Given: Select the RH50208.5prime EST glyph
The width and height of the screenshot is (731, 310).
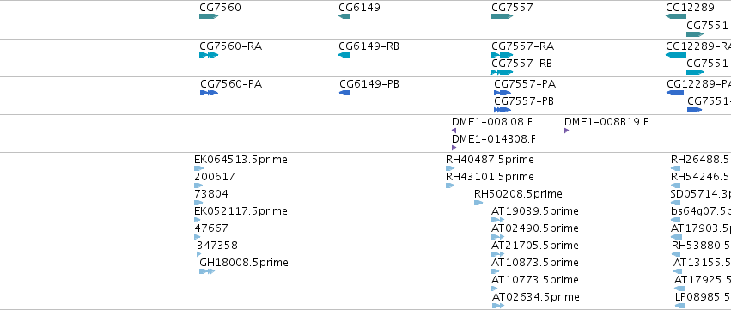Looking at the screenshot, I should (478, 203).
